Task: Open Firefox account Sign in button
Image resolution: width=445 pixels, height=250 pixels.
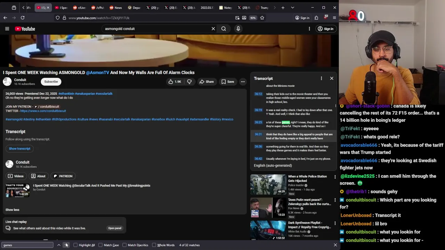Action: (302, 18)
